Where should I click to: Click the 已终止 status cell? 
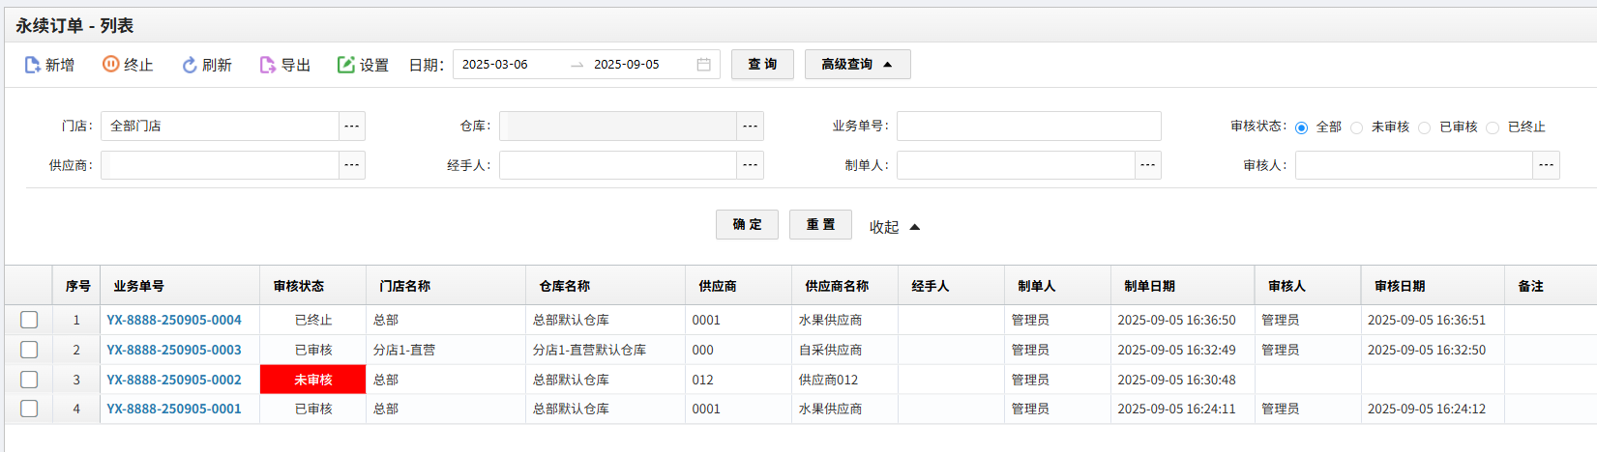[x=313, y=320]
